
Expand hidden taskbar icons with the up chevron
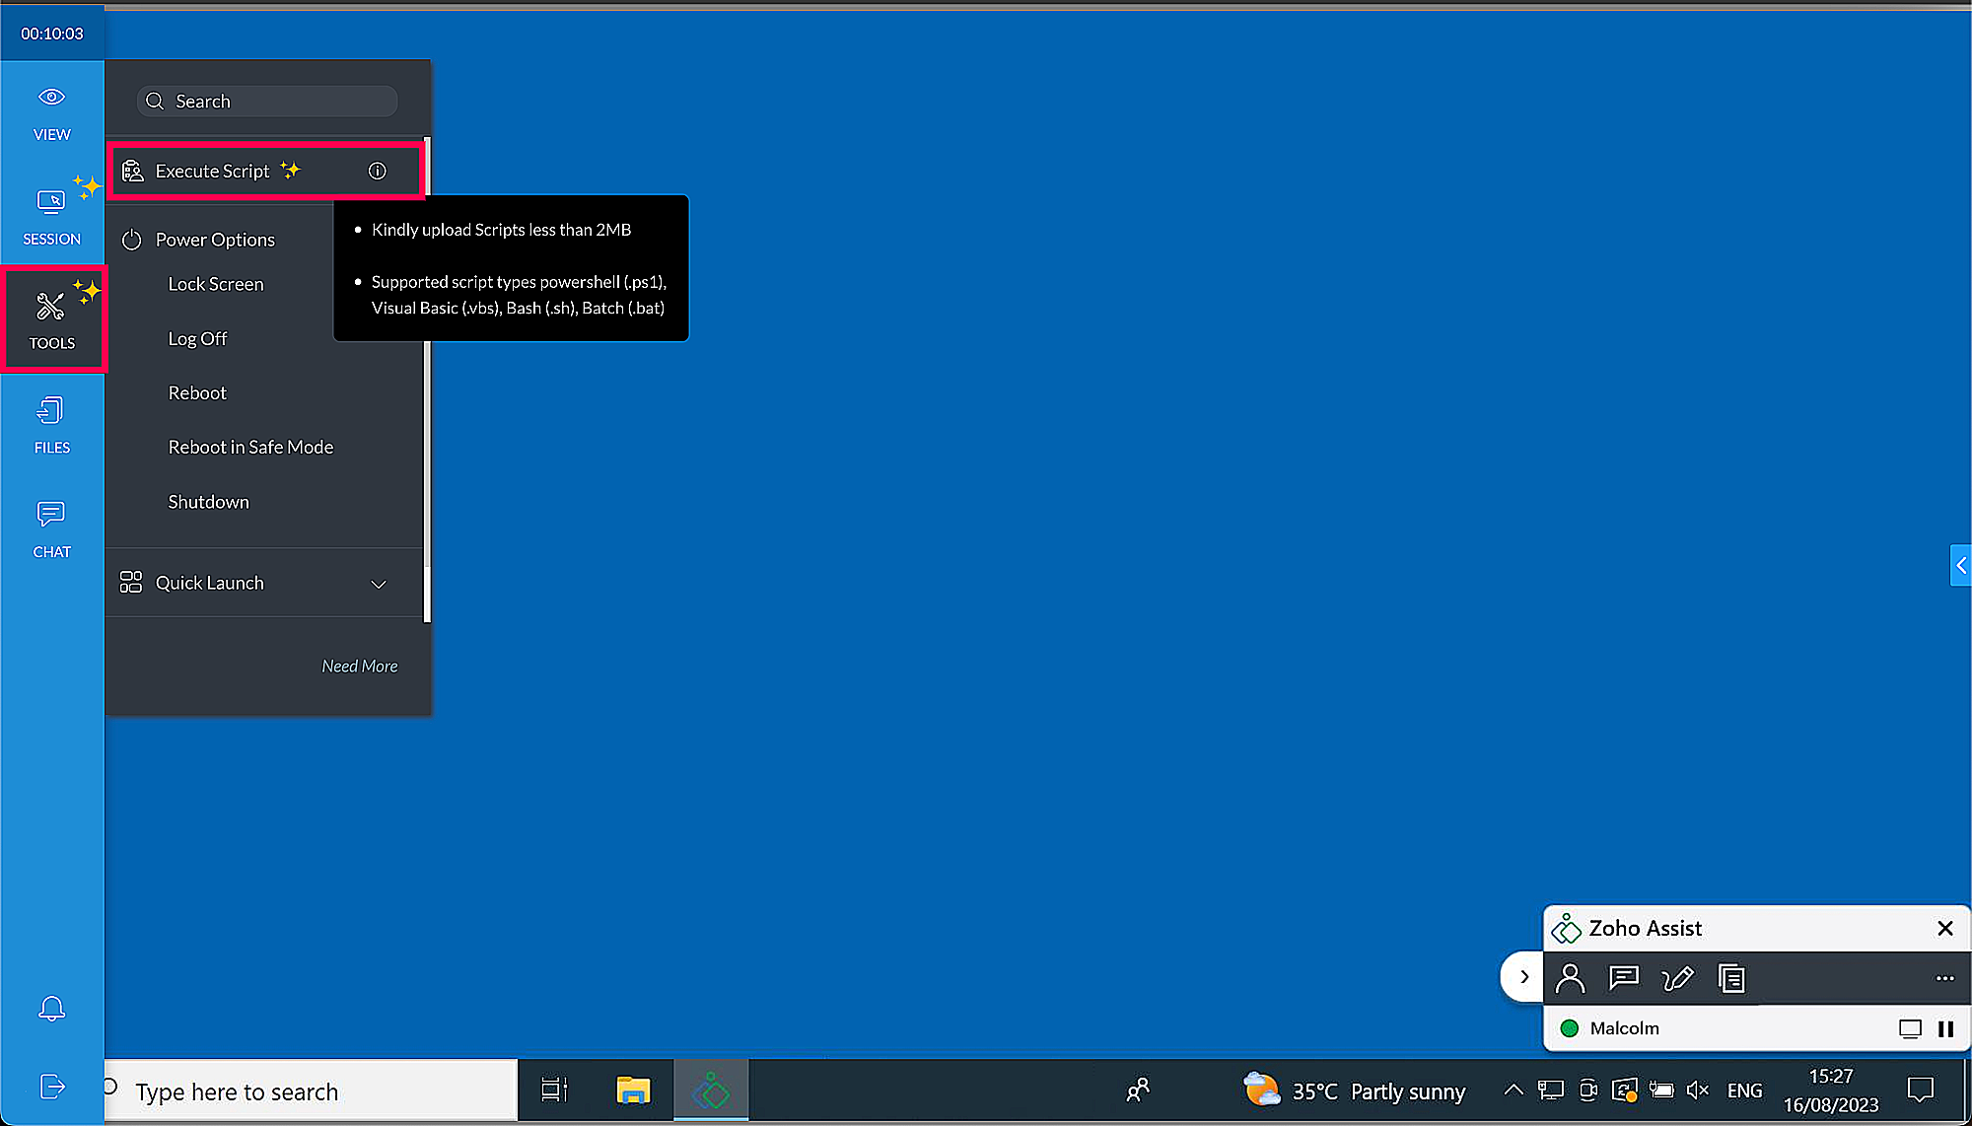tap(1514, 1090)
